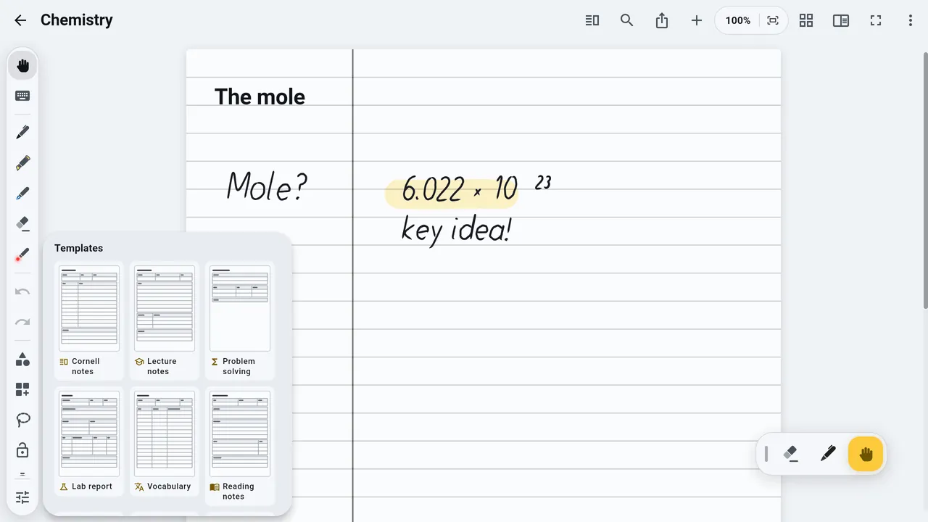Choose the Reading notes template
This screenshot has height=522, width=928.
tap(240, 446)
